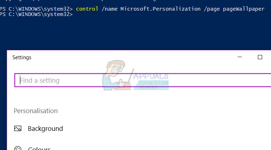The height and width of the screenshot is (150, 271).
Task: Click the Colours palette icon
Action: coord(18,149)
